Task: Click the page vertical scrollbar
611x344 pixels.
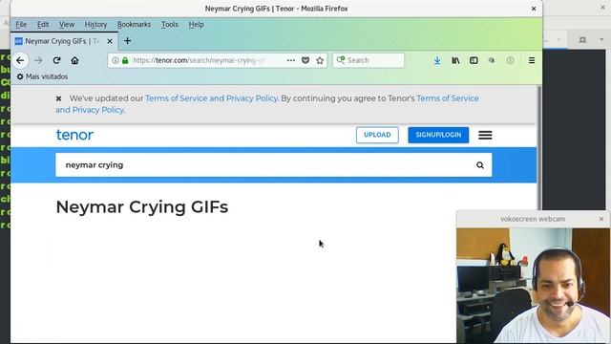Action: [x=539, y=148]
